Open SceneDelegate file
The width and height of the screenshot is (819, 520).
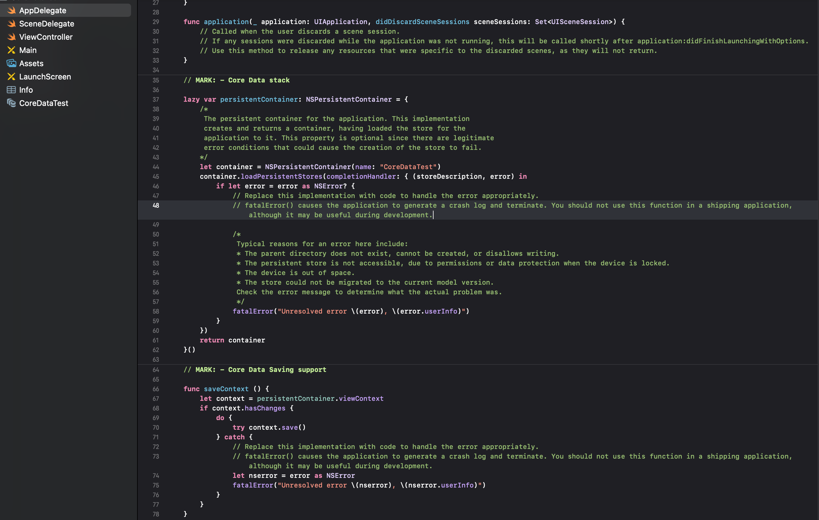coord(66,24)
